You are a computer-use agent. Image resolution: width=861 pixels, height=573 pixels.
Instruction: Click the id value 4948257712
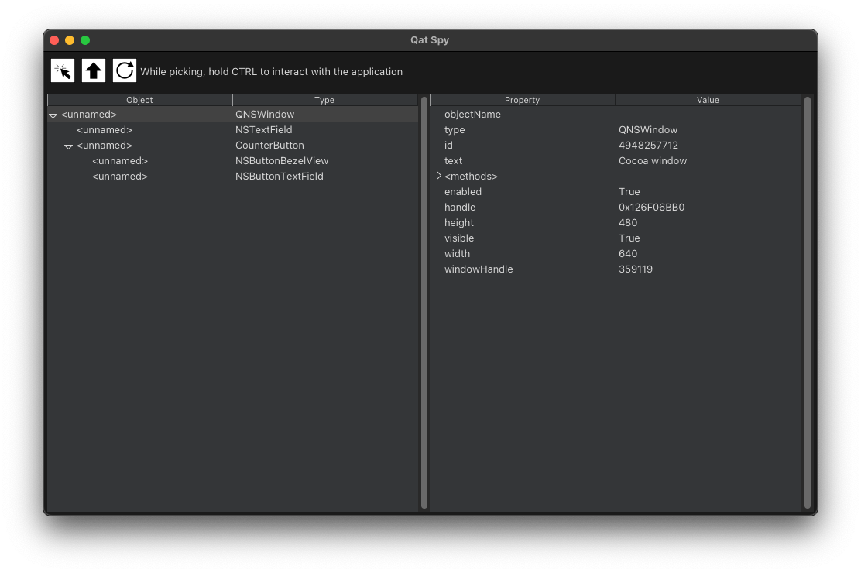(x=648, y=145)
